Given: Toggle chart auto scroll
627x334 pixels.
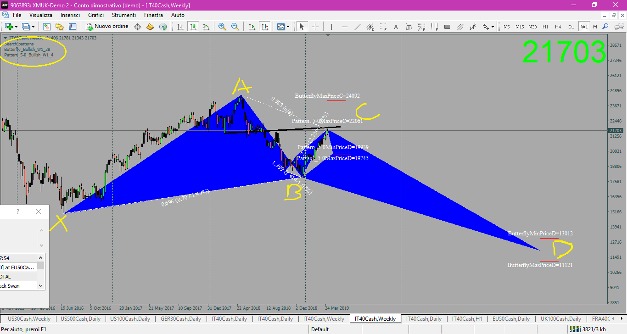Looking at the screenshot, I should [x=252, y=27].
